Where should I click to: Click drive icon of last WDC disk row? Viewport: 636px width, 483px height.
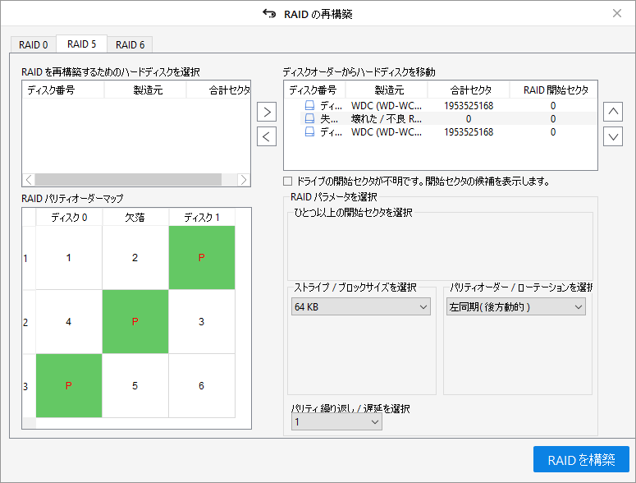[309, 132]
